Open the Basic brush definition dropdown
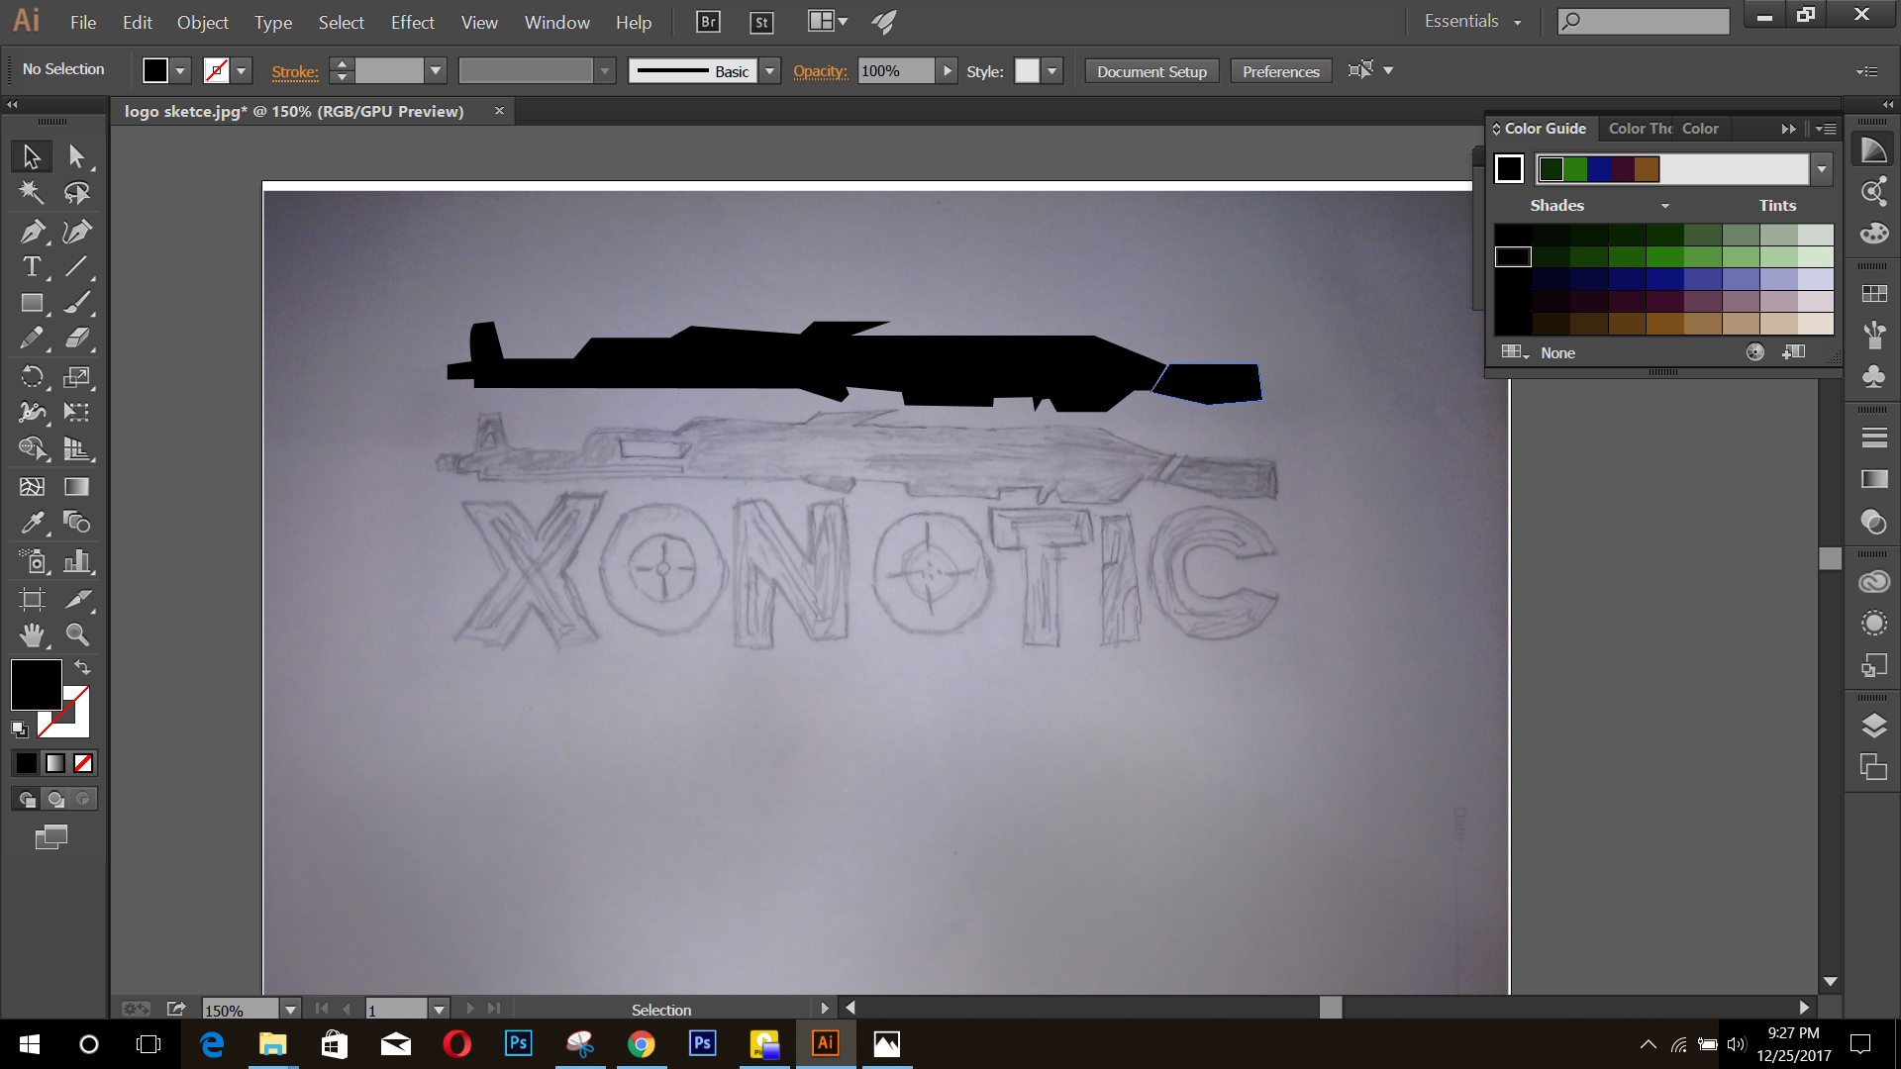Viewport: 1901px width, 1069px height. [x=769, y=71]
